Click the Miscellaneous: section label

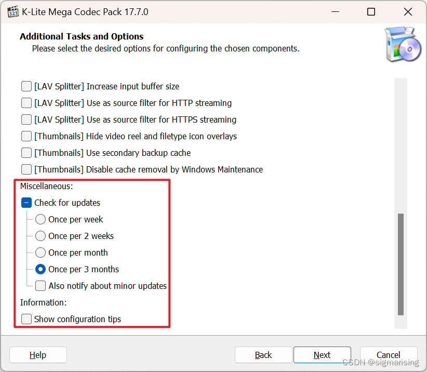[x=47, y=186]
